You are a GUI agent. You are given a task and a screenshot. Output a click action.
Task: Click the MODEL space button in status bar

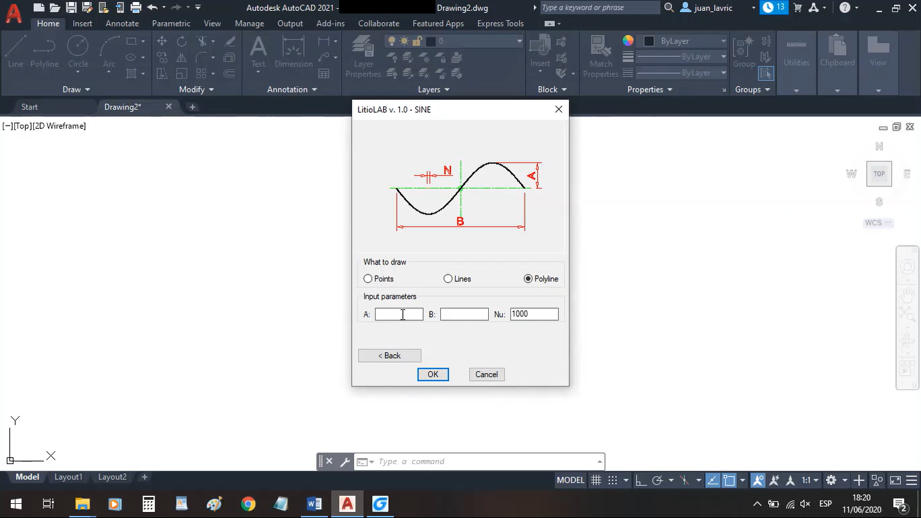click(x=570, y=480)
